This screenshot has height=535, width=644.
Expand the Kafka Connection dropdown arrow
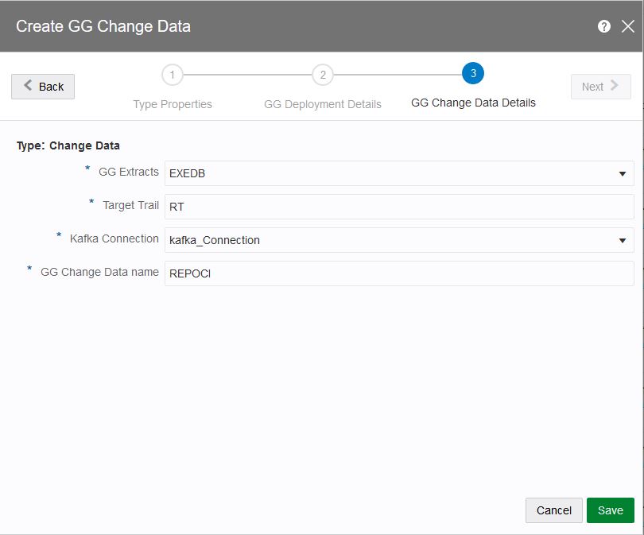click(x=622, y=240)
